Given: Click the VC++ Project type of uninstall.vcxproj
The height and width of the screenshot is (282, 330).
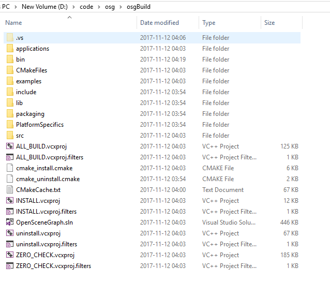Looking at the screenshot, I should tap(220, 233).
